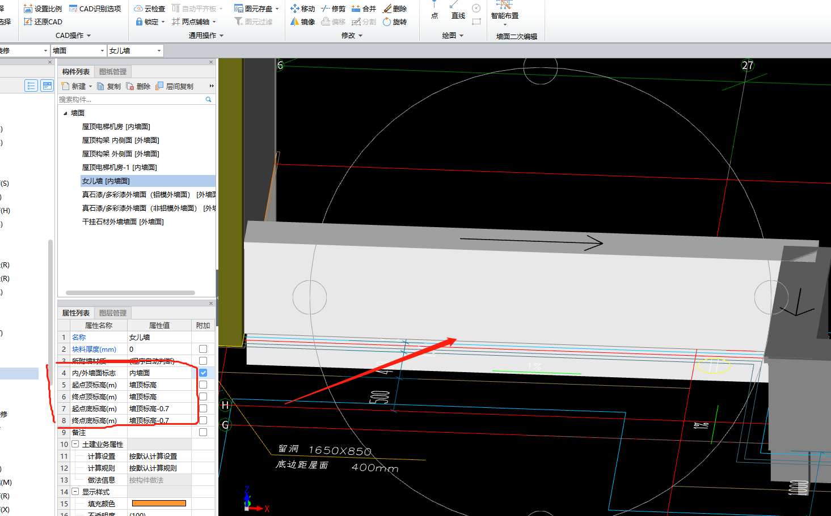Screen dimensions: 831x516
Task: Click the 合并 merge tool
Action: tap(364, 8)
